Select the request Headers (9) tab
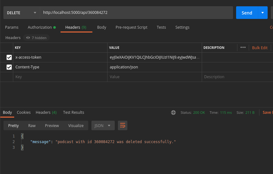 click(x=76, y=27)
